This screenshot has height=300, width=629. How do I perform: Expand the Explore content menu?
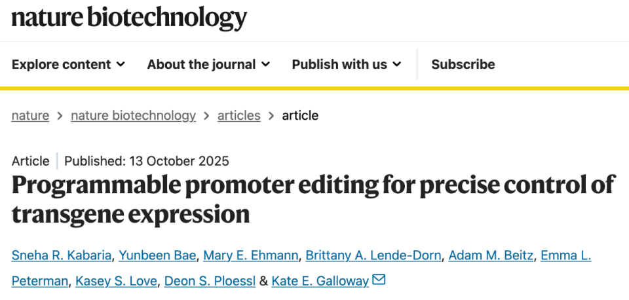pyautogui.click(x=68, y=64)
